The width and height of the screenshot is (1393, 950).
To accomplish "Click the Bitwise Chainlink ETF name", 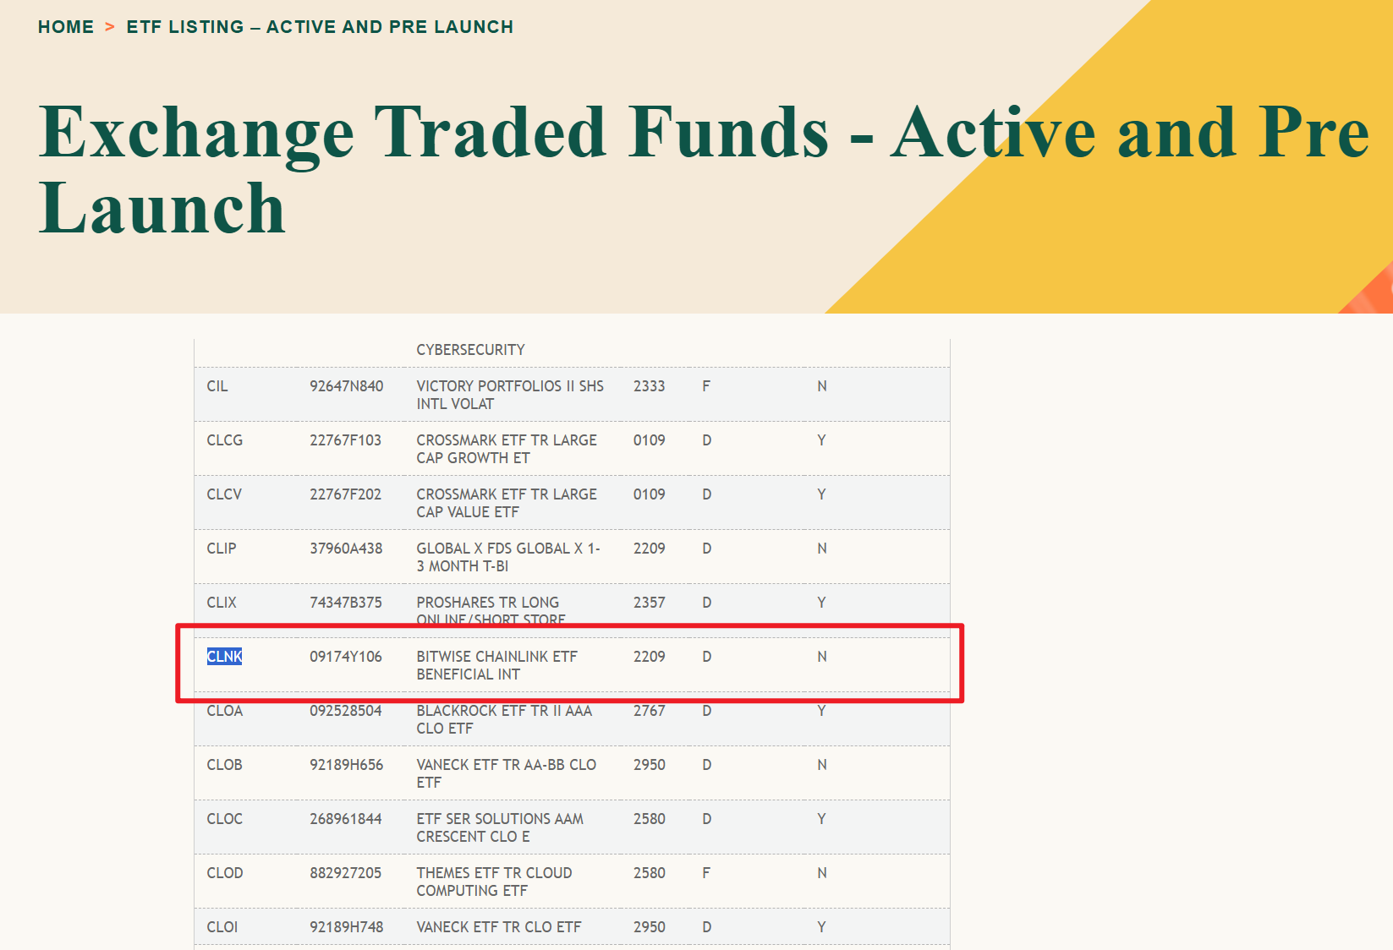I will pos(496,665).
